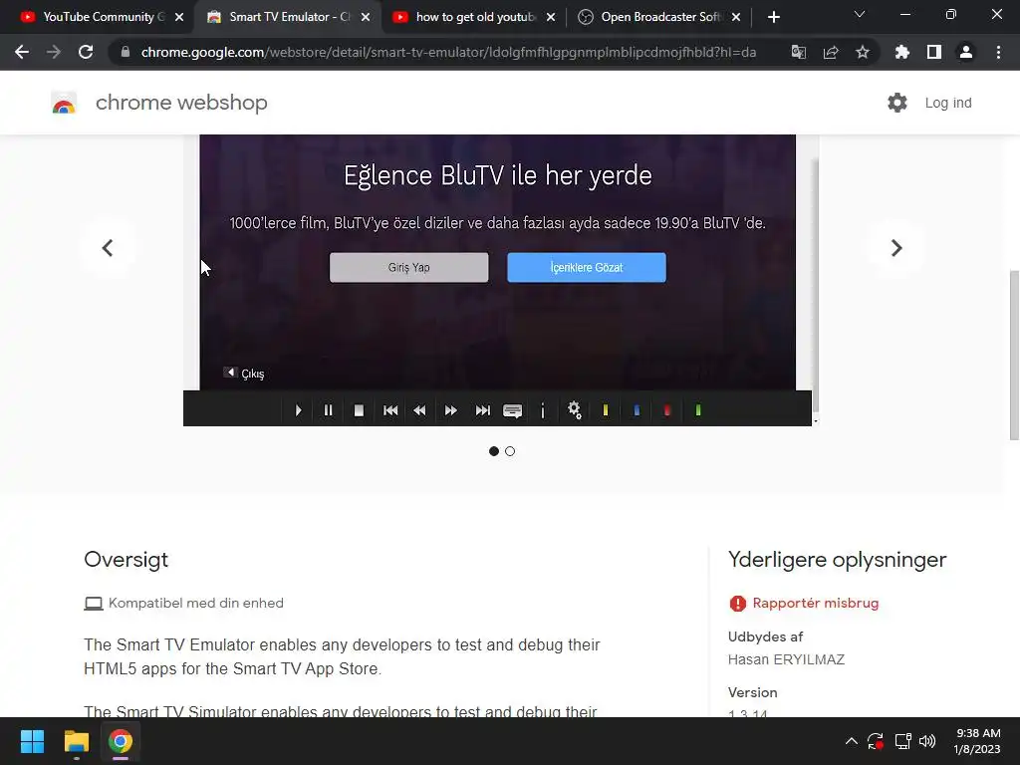This screenshot has width=1020, height=765.
Task: Click the rewind icon in emulator toolbar
Action: click(x=419, y=410)
